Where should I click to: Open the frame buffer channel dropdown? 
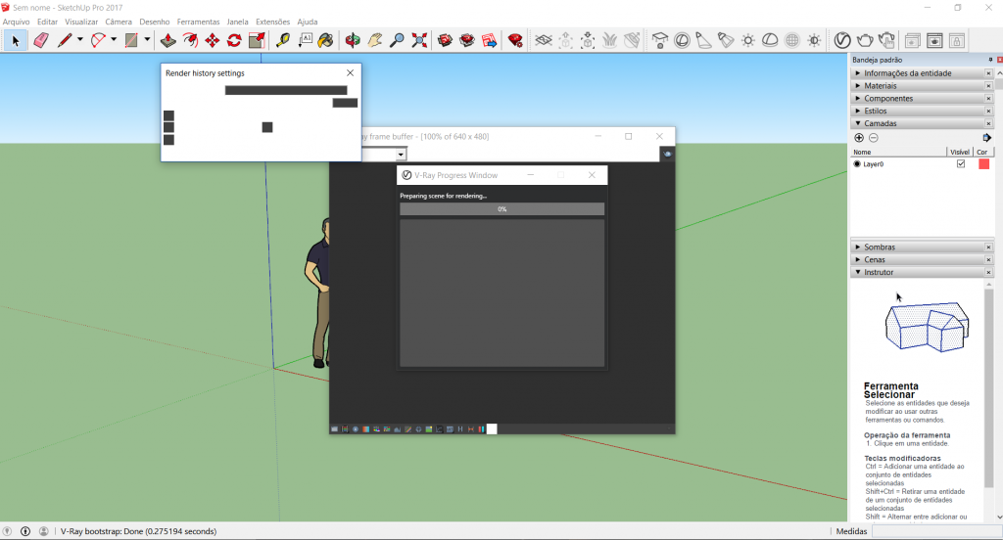pyautogui.click(x=401, y=154)
